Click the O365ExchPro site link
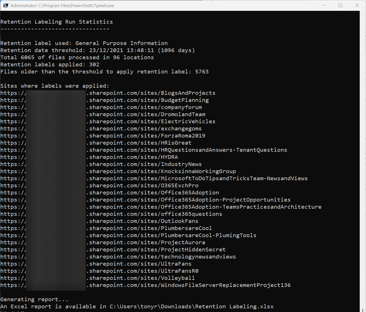The width and height of the screenshot is (366, 312). pyautogui.click(x=144, y=186)
